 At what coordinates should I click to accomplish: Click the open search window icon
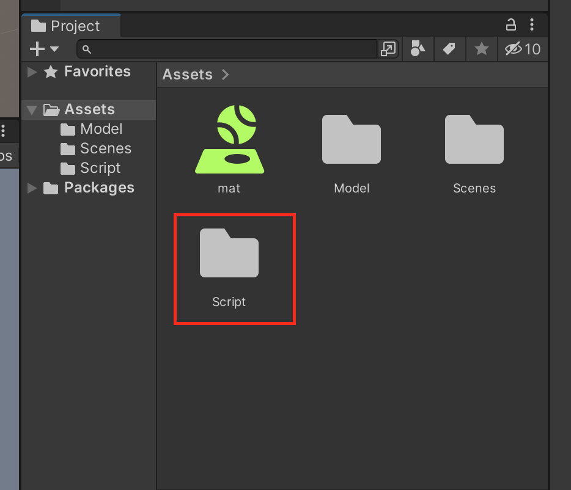pos(388,49)
